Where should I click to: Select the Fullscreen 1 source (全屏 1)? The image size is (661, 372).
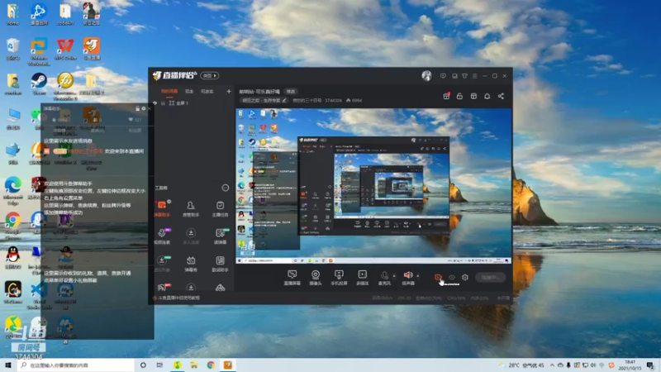pyautogui.click(x=181, y=103)
